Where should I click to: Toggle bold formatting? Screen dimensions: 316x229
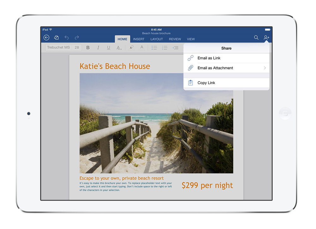88,48
